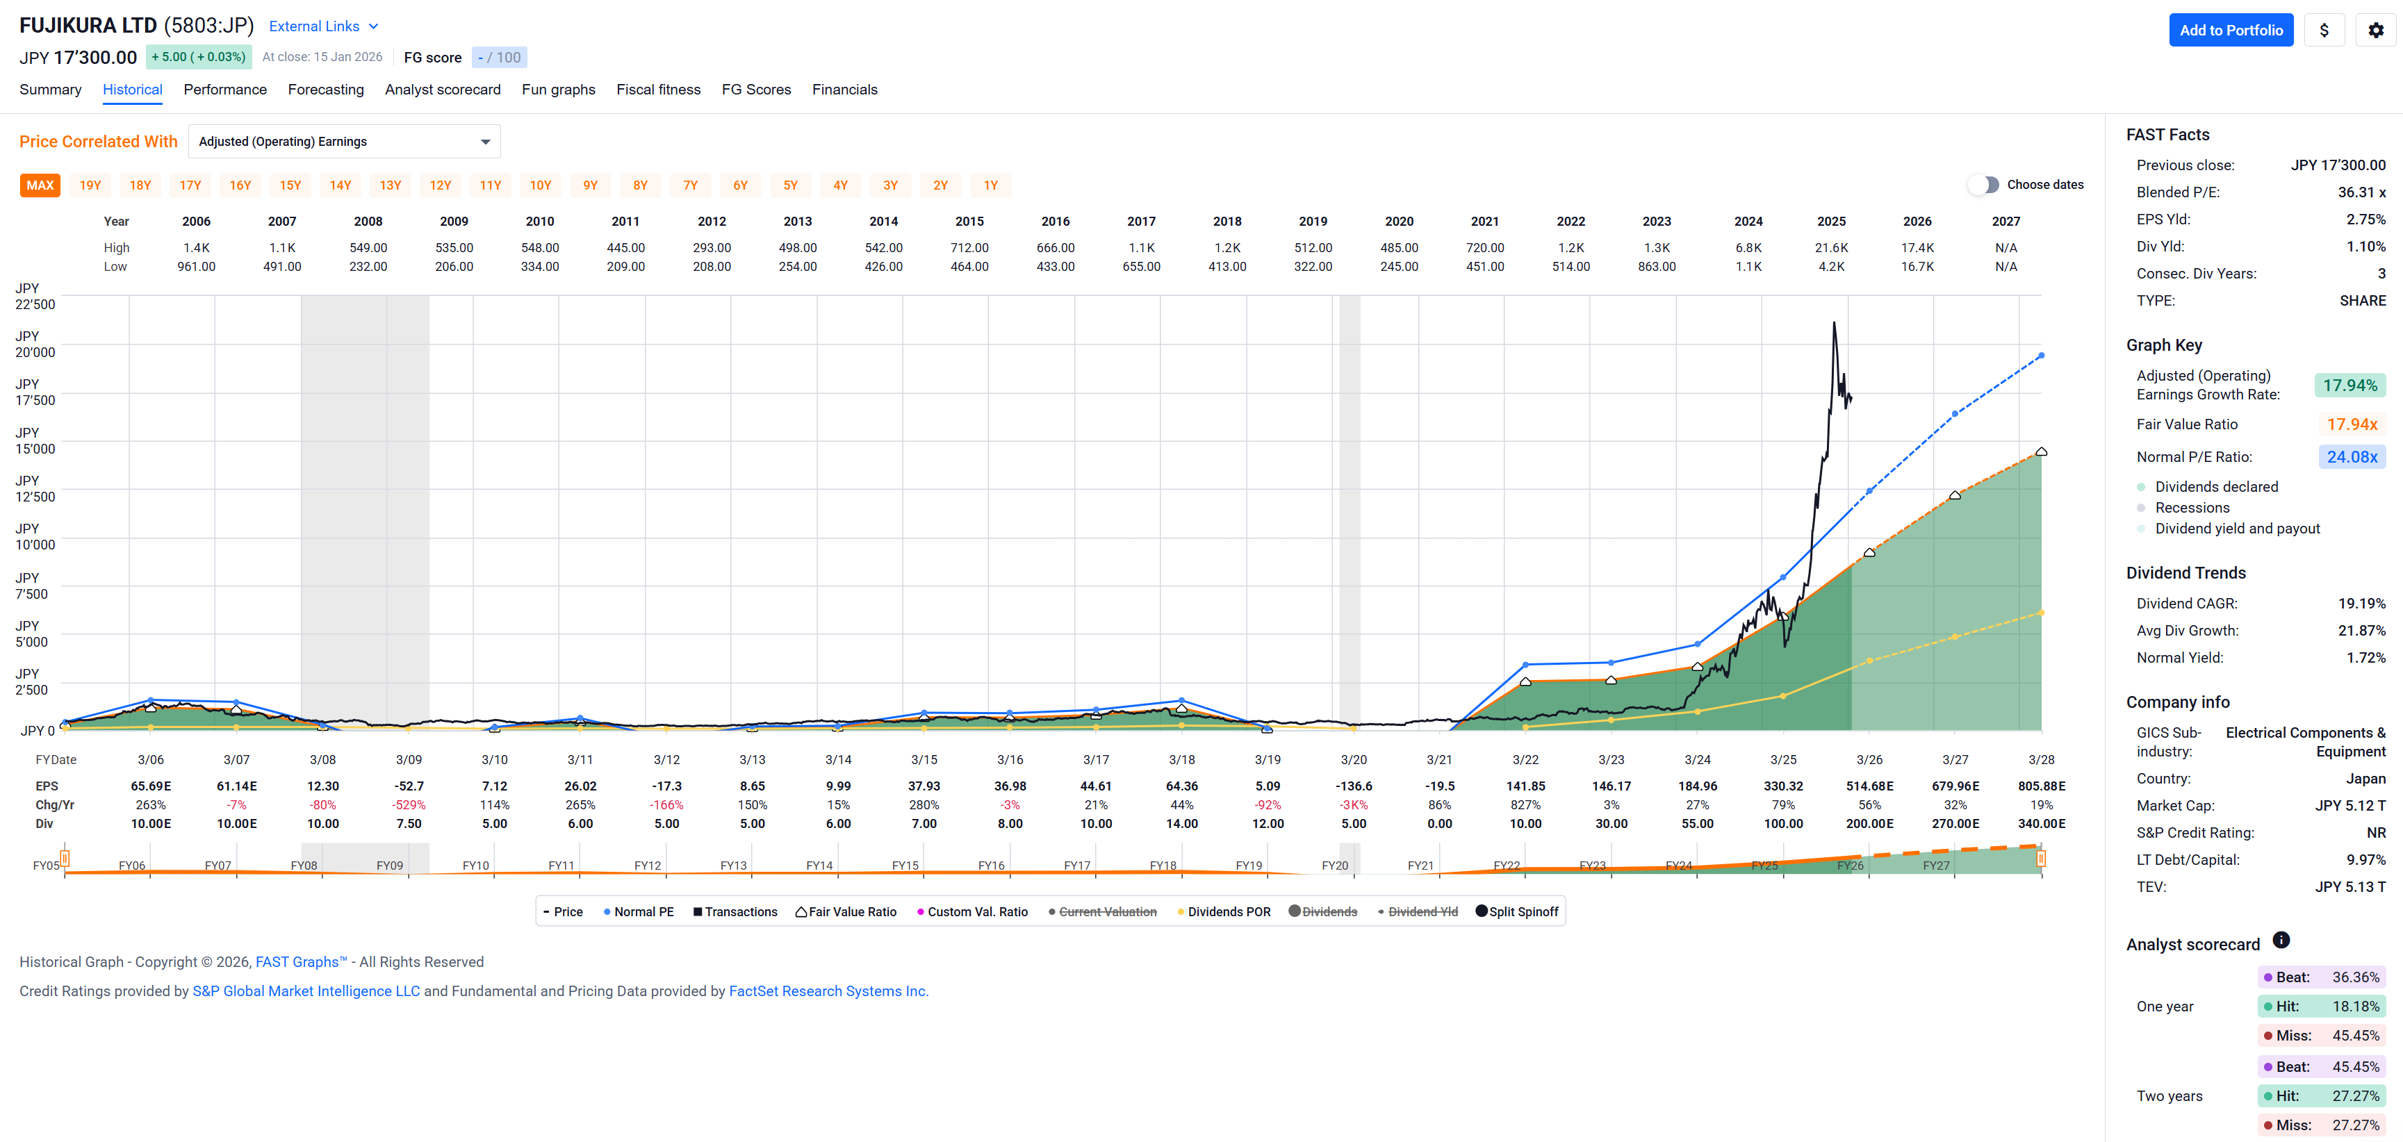This screenshot has height=1142, width=2403.
Task: Open the FactSet Research Systems Inc. link
Action: tap(828, 991)
